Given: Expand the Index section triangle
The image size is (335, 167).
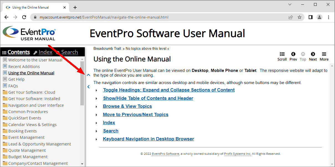Looking at the screenshot, I should coord(96,123).
